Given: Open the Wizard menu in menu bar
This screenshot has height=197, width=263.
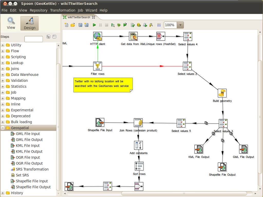Looking at the screenshot, I should 91,10.
